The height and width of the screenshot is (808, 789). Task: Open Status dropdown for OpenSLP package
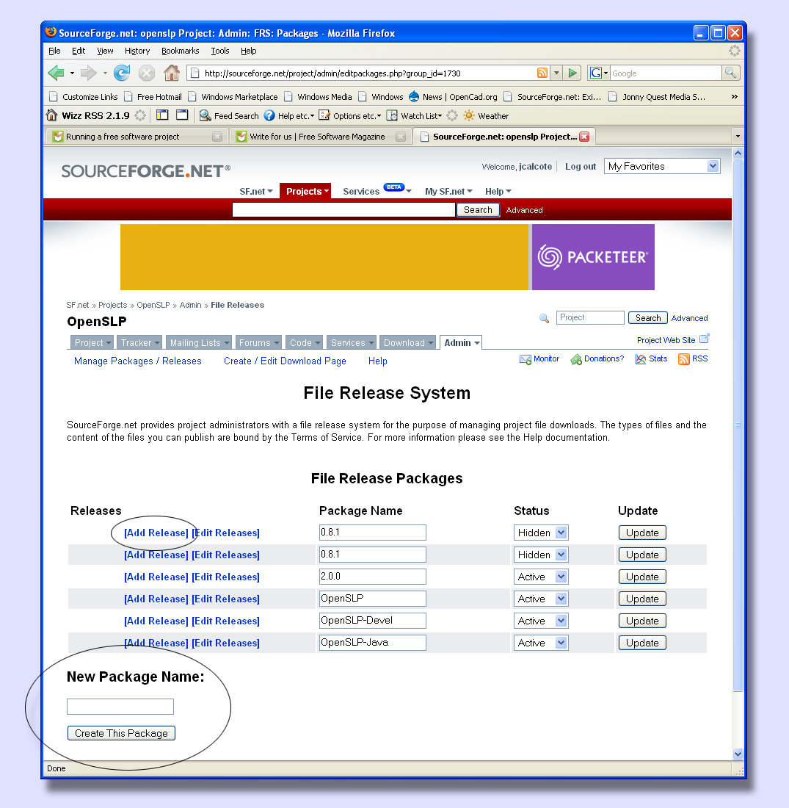541,599
